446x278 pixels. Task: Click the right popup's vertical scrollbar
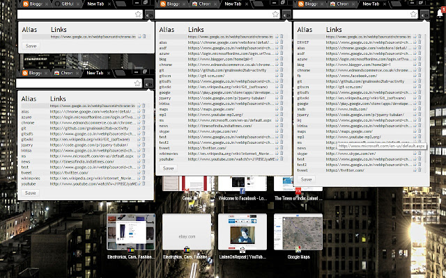[426, 98]
